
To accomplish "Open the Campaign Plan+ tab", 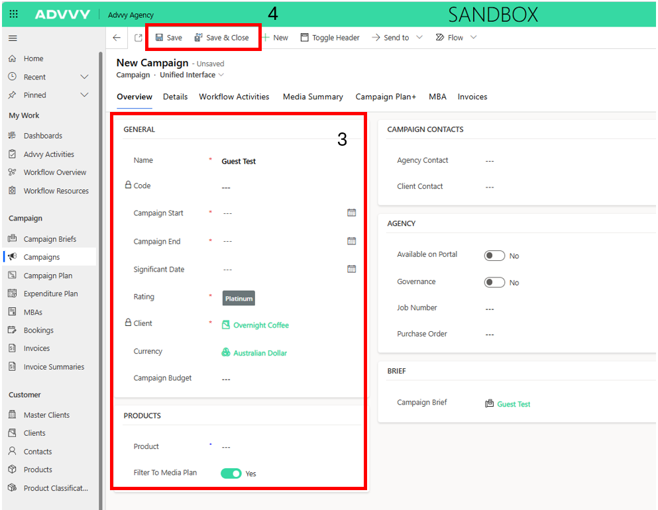I will (x=386, y=97).
